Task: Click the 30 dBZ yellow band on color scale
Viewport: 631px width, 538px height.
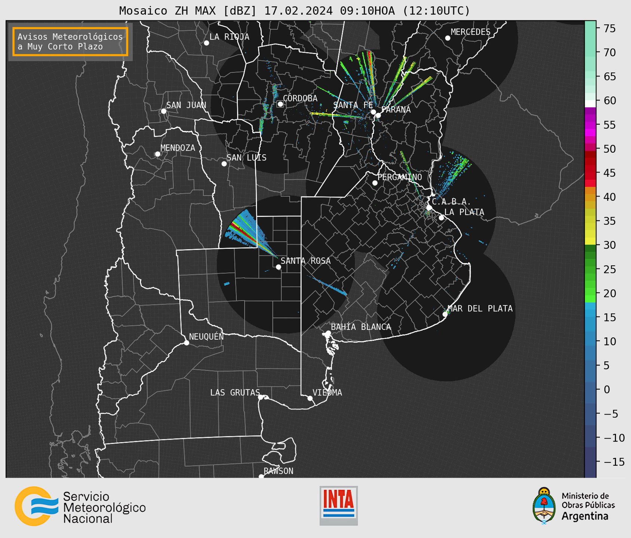Action: coord(590,242)
